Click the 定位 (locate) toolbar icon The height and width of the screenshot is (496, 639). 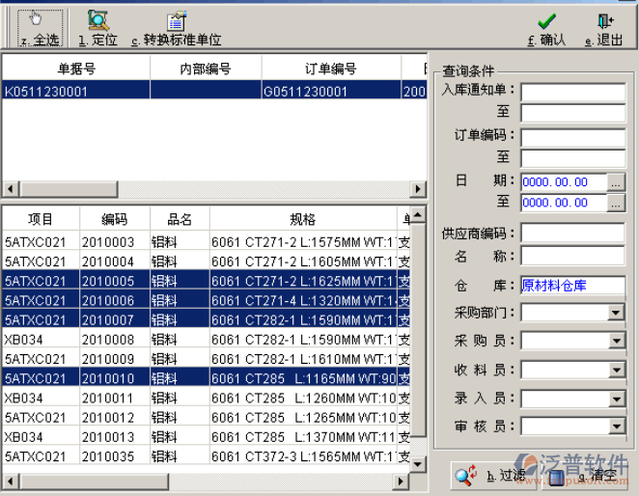[97, 20]
